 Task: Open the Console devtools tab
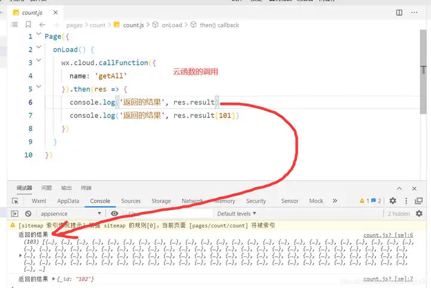click(x=100, y=201)
